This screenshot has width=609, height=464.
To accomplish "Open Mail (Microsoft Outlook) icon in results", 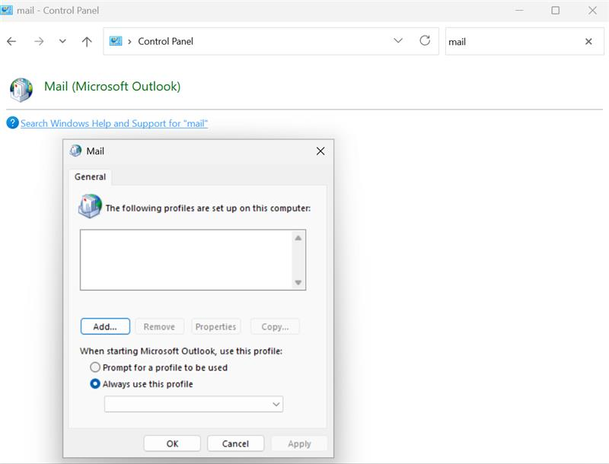I will point(21,89).
